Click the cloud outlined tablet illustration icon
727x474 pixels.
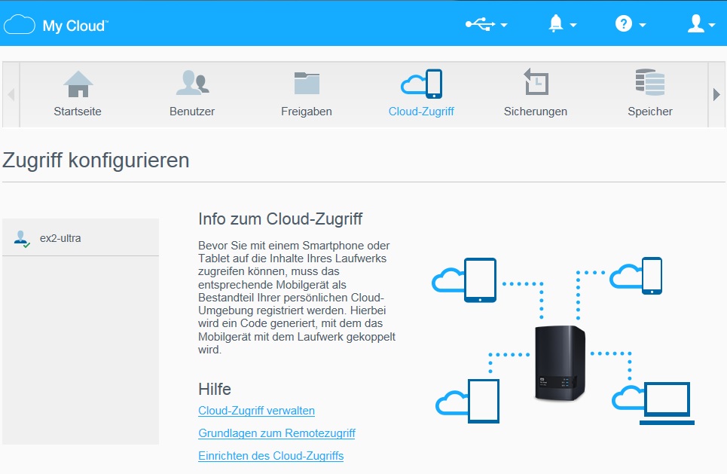tap(467, 401)
